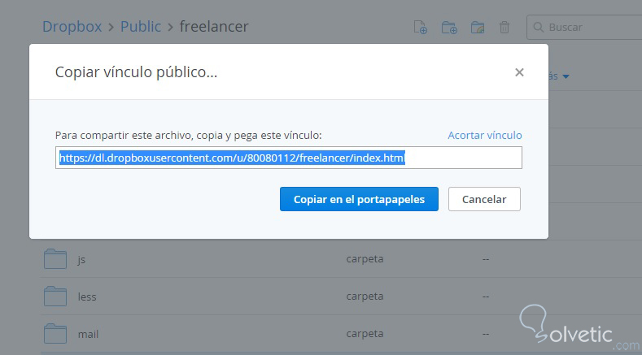The image size is (642, 355).
Task: Open the mail folder name
Action: coord(89,334)
